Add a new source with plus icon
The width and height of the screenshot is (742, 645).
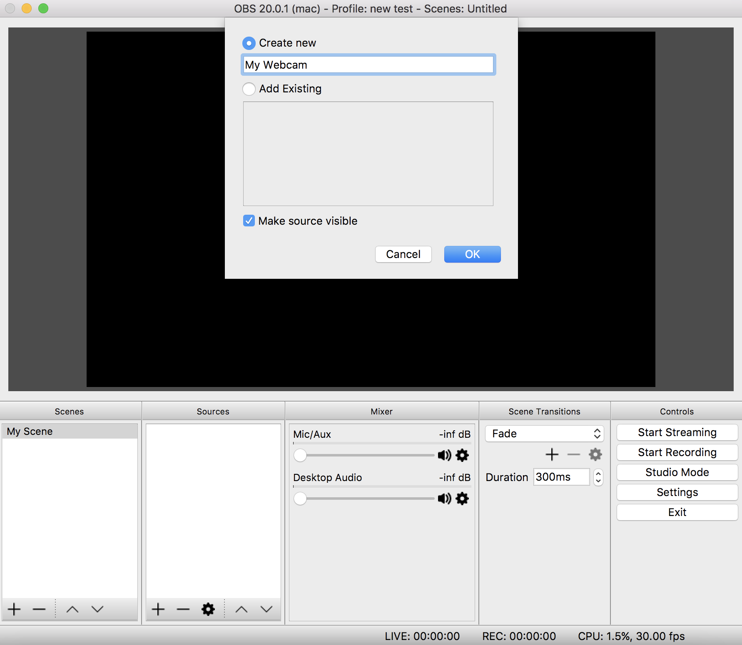158,609
